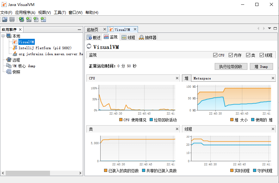
Task: Open the 应用程序(A) menu
Action: click(x=25, y=12)
